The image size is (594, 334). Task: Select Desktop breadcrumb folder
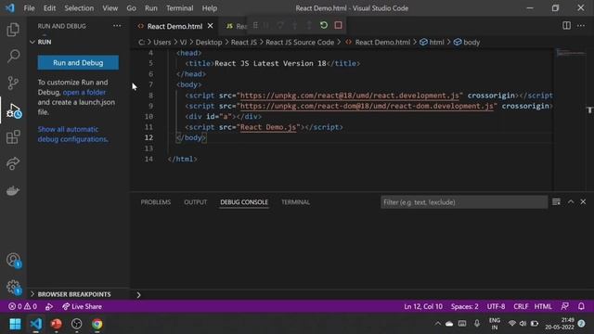click(x=209, y=42)
